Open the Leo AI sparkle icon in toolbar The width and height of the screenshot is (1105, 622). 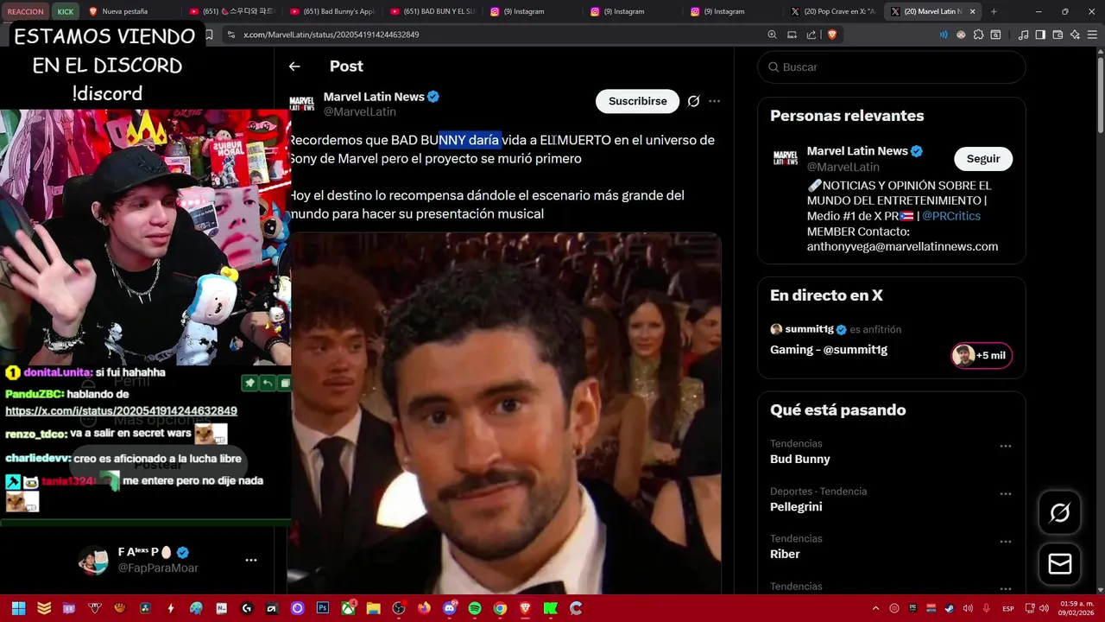pos(1075,35)
